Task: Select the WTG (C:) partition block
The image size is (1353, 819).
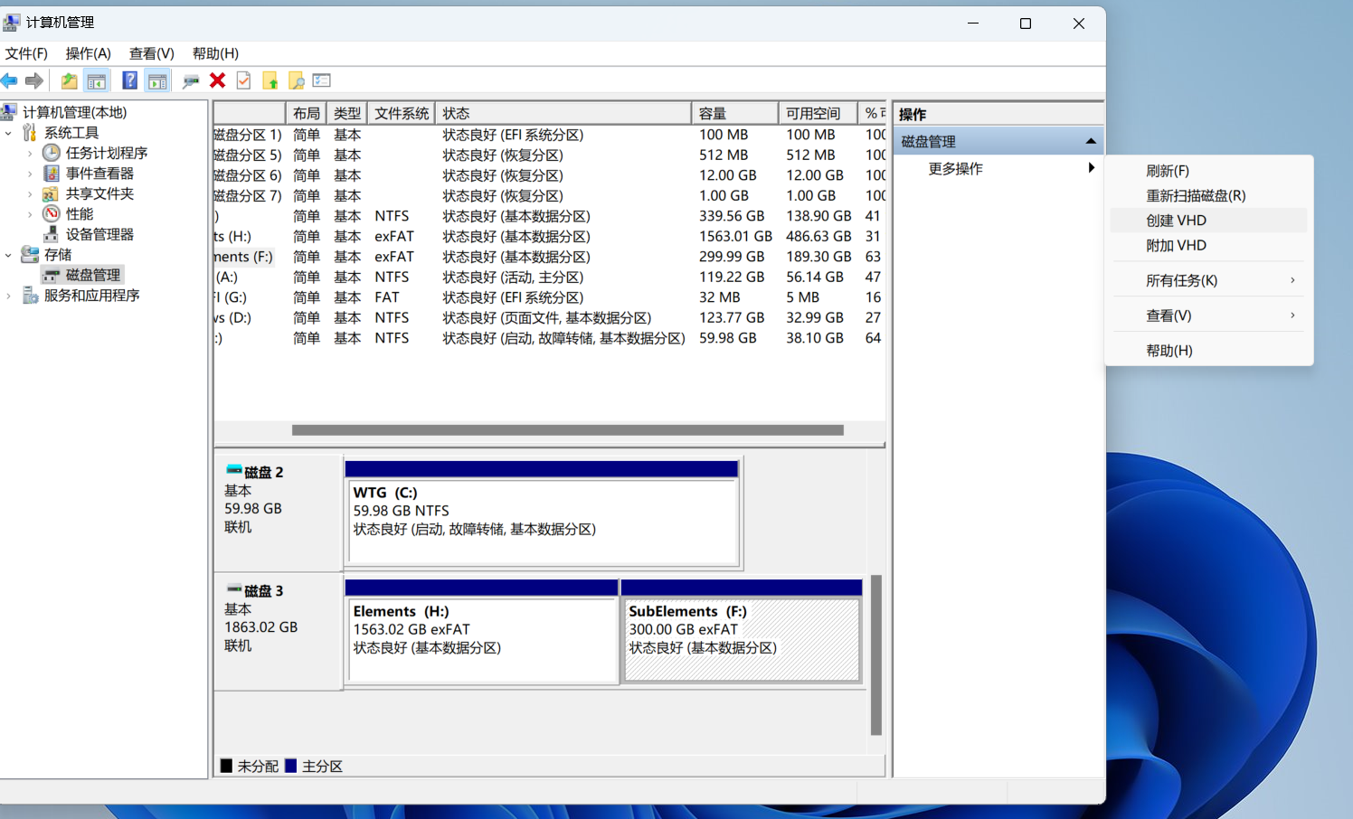Action: (x=542, y=514)
